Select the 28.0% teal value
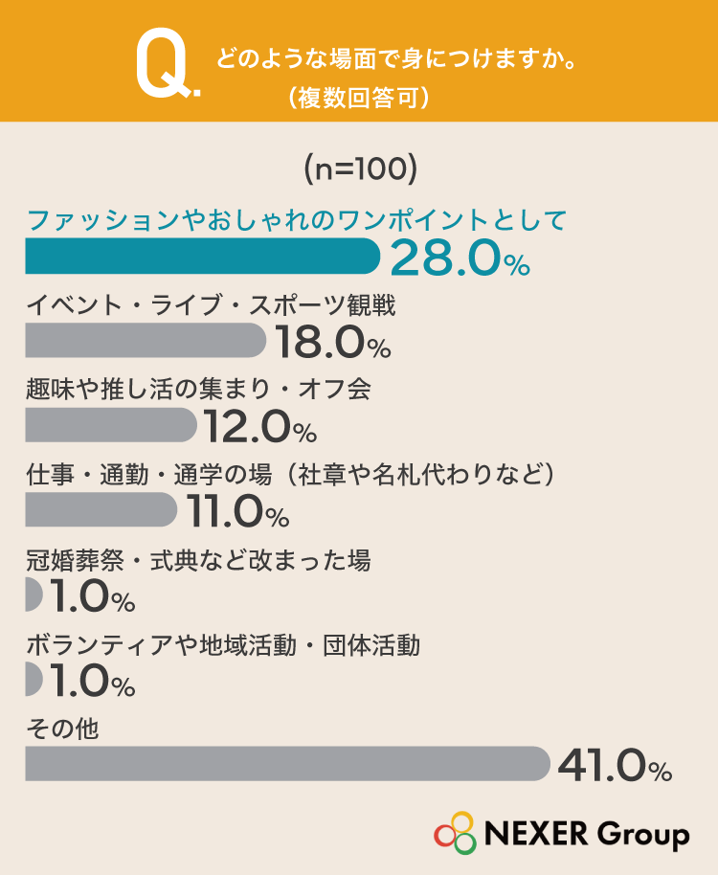Screen dimensions: 718x875 tap(460, 258)
